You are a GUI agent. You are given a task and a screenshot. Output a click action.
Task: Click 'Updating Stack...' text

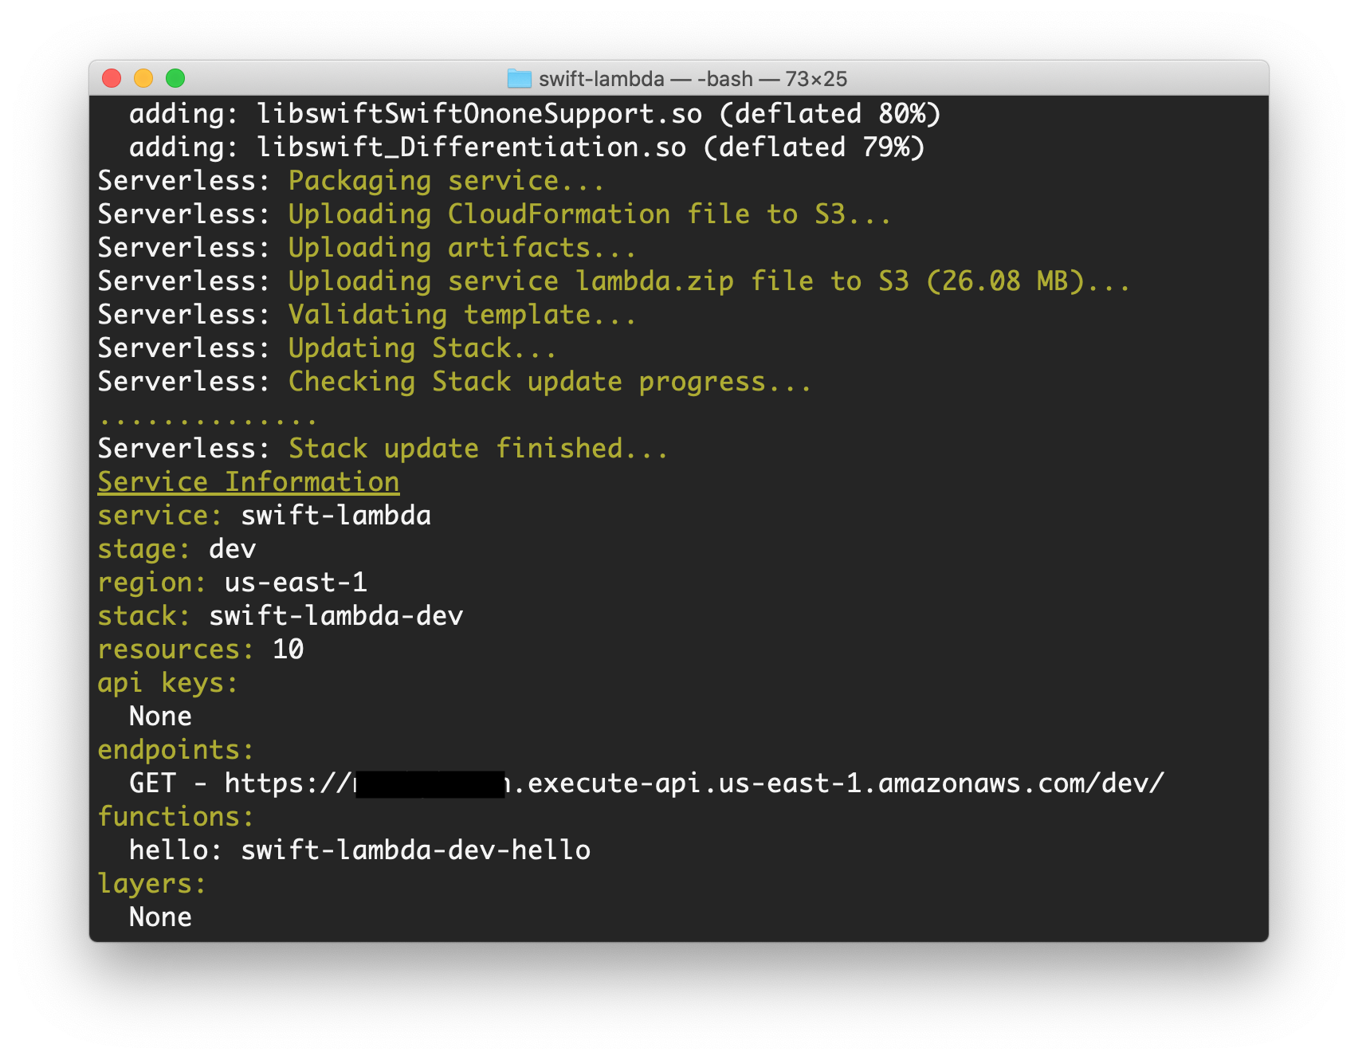point(422,348)
